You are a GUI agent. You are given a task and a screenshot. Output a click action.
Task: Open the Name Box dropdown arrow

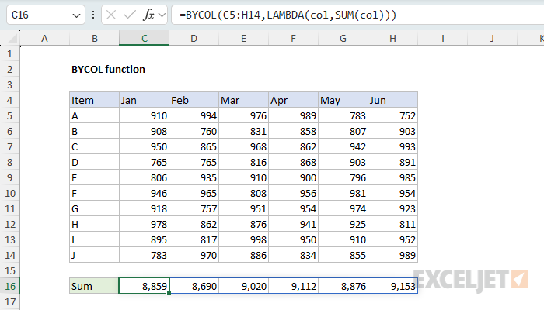tap(76, 15)
